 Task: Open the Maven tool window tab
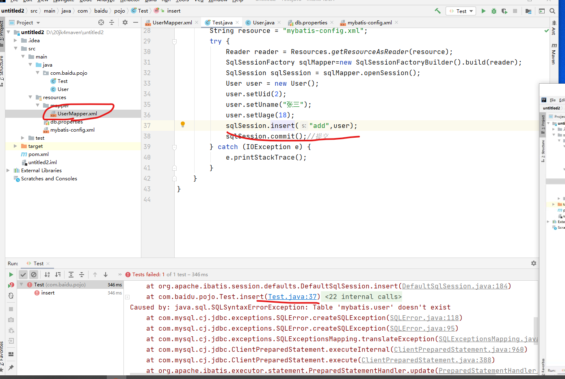pos(554,54)
